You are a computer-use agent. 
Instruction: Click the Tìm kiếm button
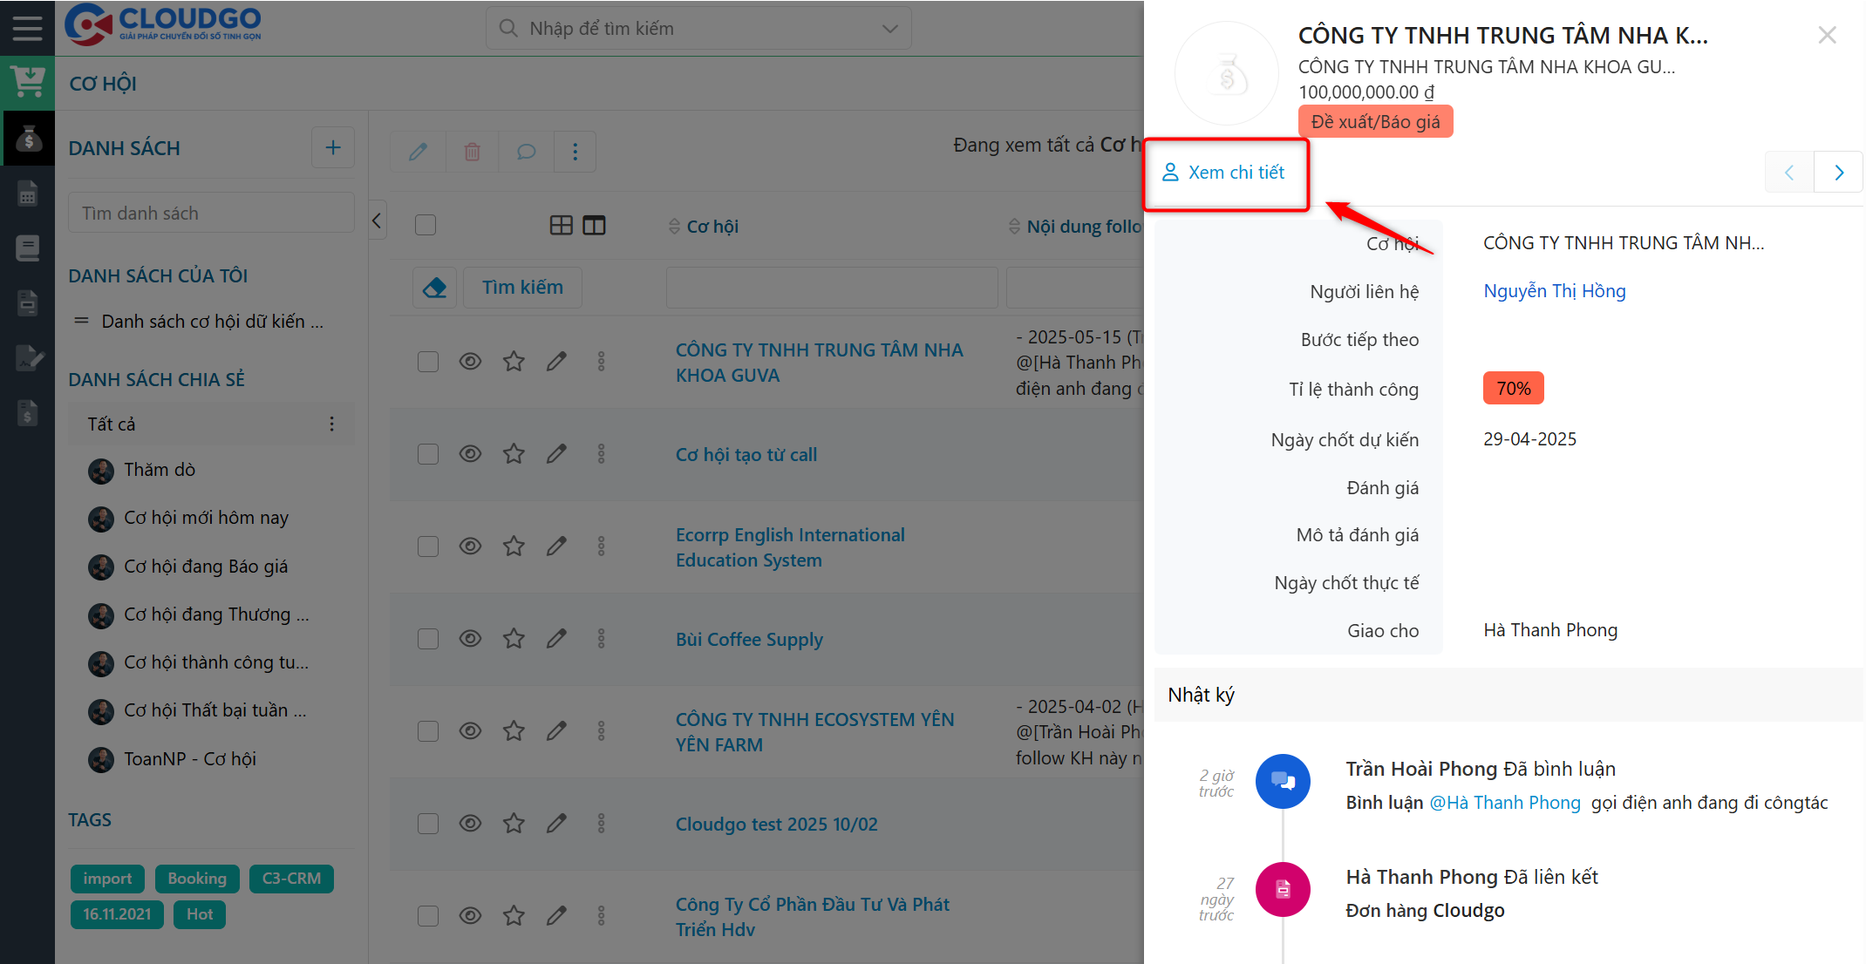[x=522, y=288]
